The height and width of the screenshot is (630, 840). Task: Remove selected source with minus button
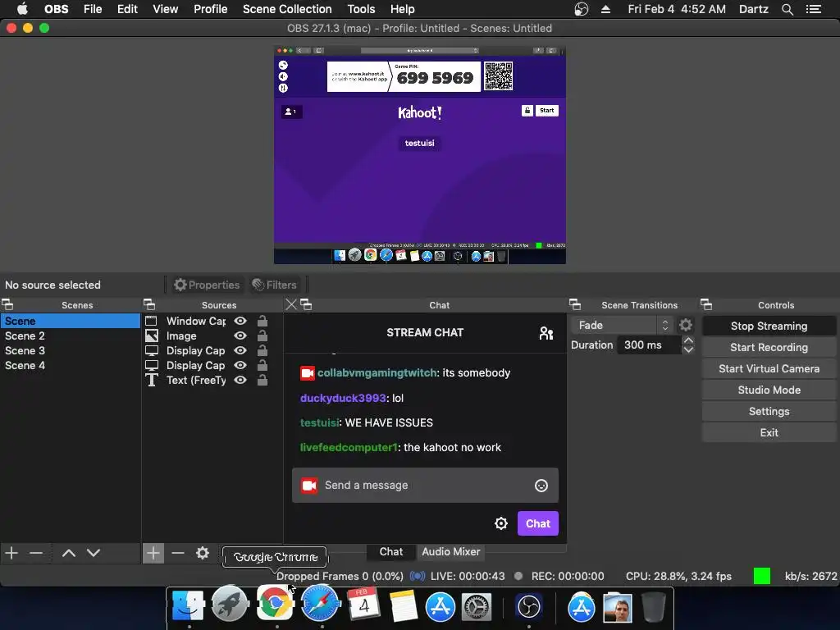[178, 553]
